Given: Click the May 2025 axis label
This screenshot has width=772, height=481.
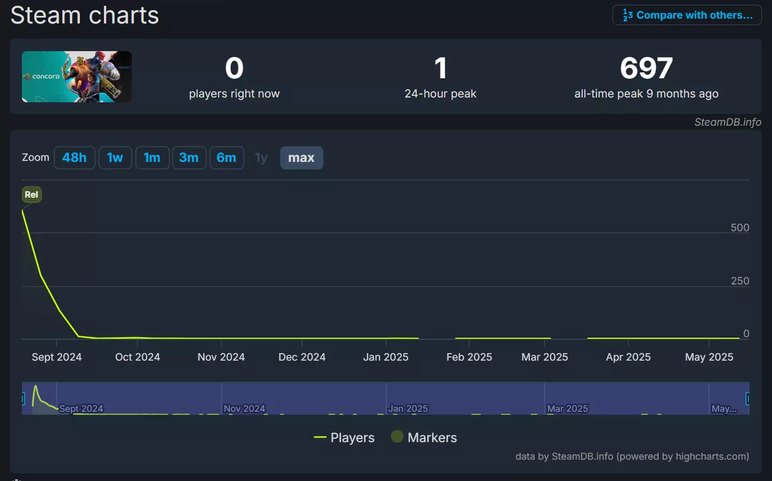Looking at the screenshot, I should point(709,357).
